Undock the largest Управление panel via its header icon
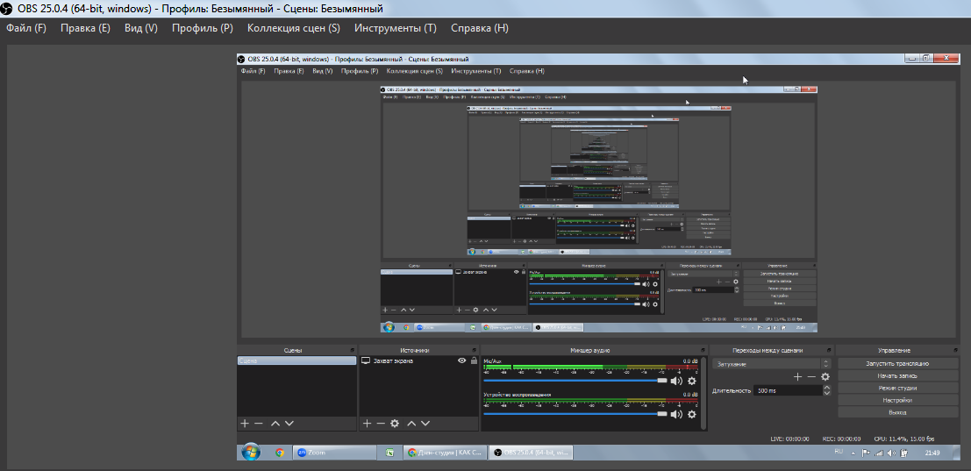This screenshot has width=971, height=471. (954, 350)
